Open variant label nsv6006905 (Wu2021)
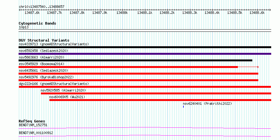This screenshot has height=140, width=280. pos(67,97)
